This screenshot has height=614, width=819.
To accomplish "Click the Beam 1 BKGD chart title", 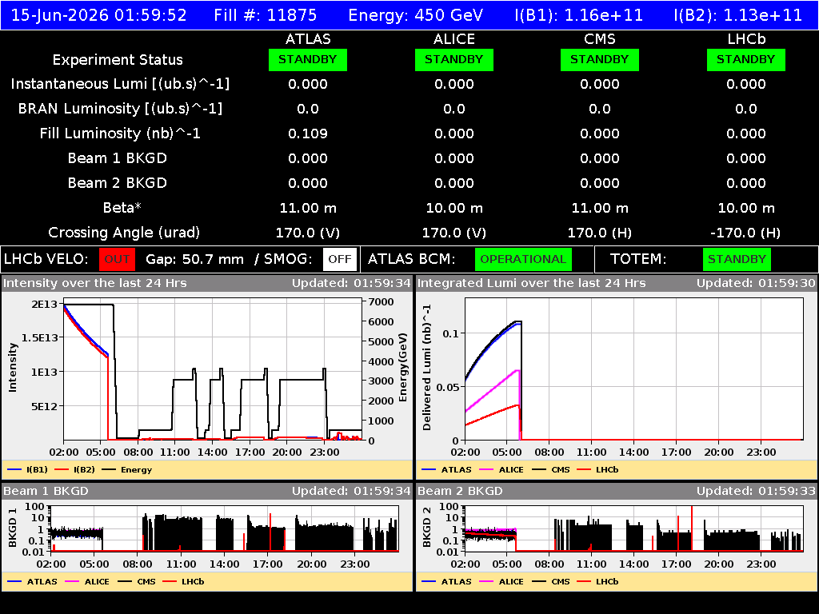I will click(x=46, y=491).
